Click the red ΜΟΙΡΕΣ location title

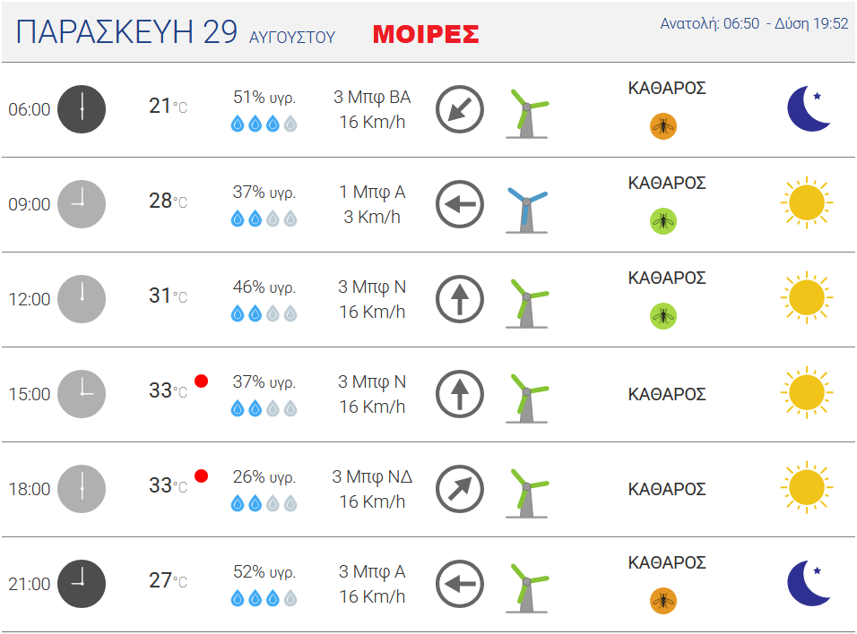point(426,34)
